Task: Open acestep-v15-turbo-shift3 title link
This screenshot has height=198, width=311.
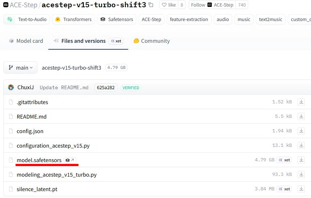Action: [x=94, y=5]
